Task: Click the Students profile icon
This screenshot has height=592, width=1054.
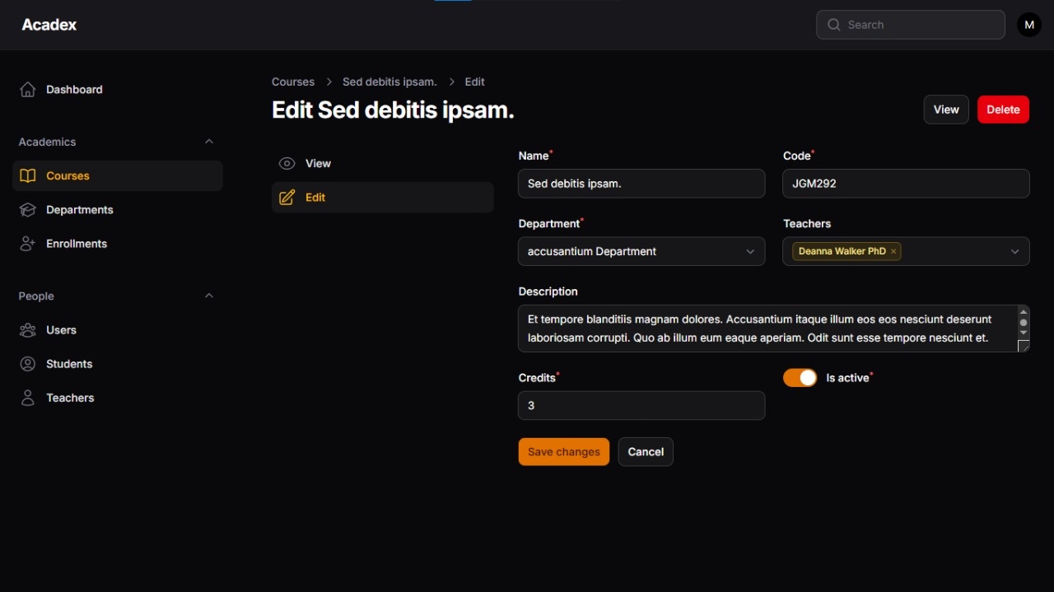Action: click(28, 364)
